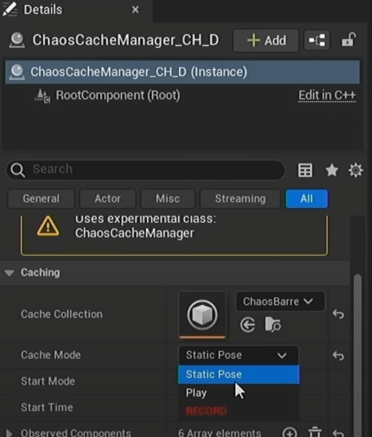372x437 pixels.
Task: Switch to Actor filter tab
Action: 108,199
